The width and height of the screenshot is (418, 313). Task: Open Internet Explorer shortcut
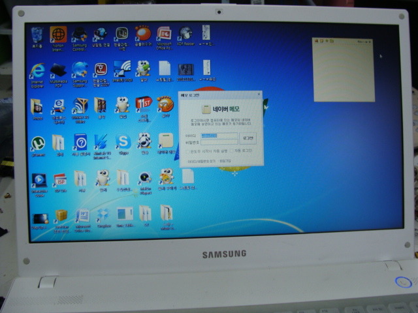point(37,76)
